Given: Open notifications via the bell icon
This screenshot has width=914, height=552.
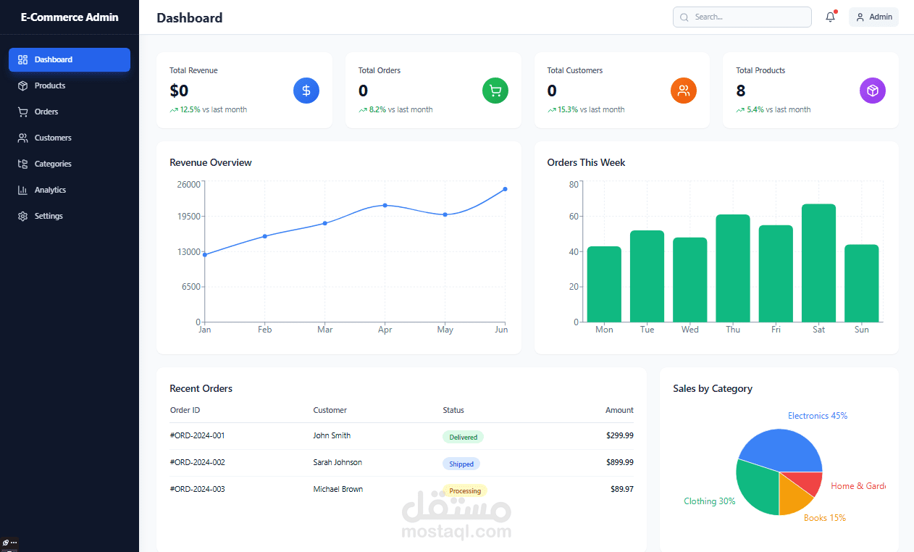Looking at the screenshot, I should 830,17.
